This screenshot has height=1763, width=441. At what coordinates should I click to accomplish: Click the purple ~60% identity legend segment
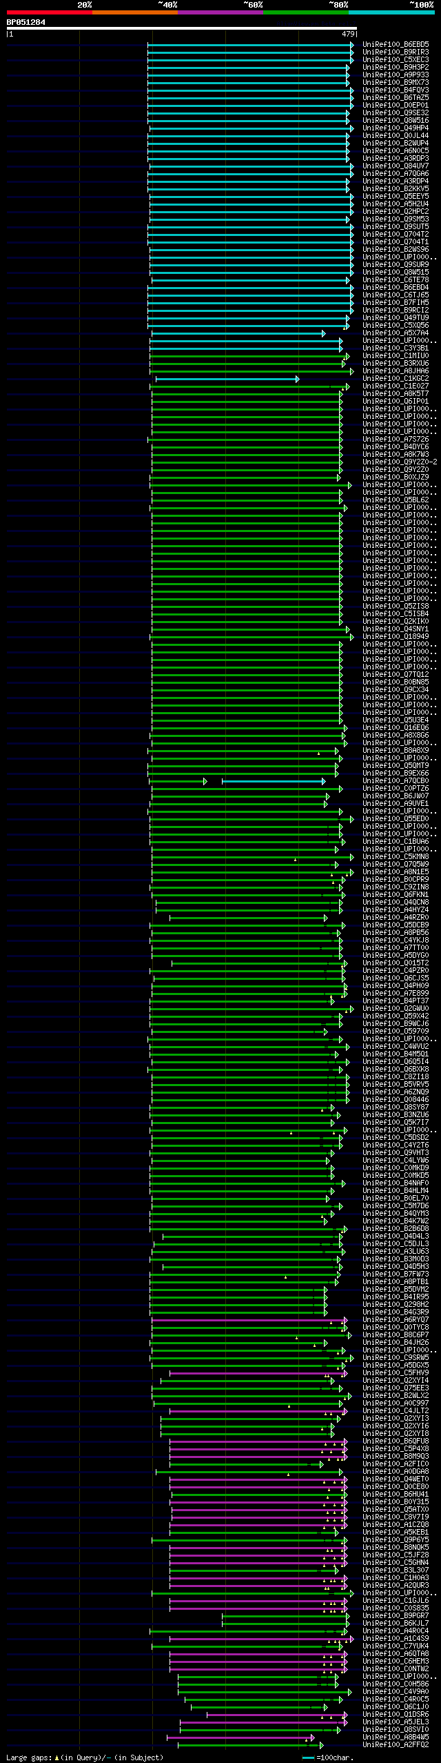[220, 12]
